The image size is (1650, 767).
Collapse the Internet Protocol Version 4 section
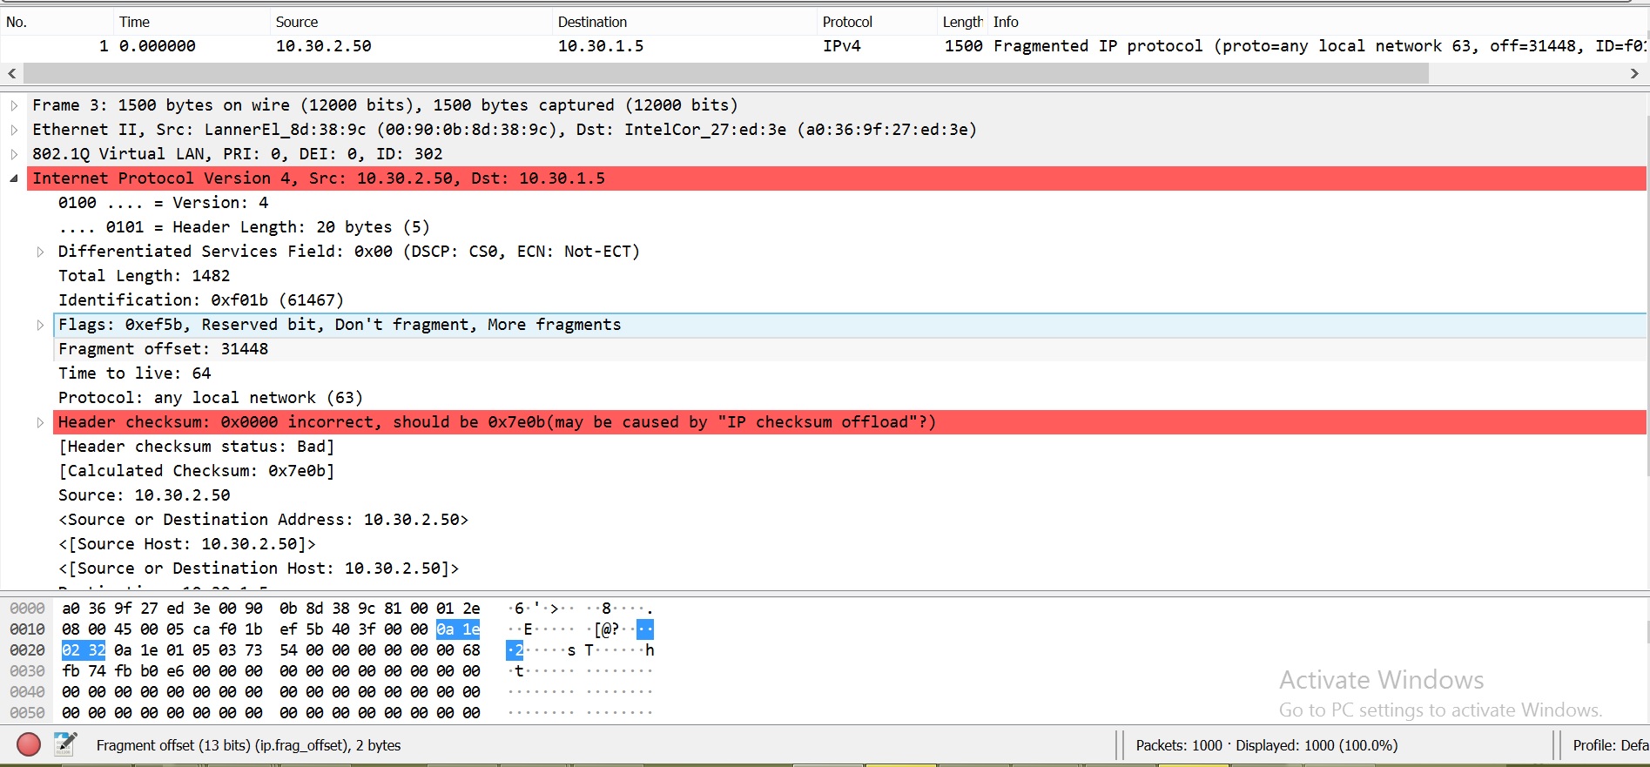14,178
